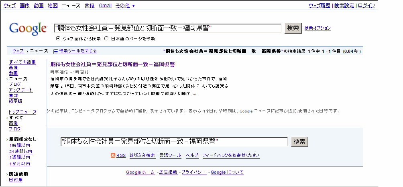Click the 検索ツールを閉じる minus icon
The height and width of the screenshot is (187, 403).
[55, 51]
